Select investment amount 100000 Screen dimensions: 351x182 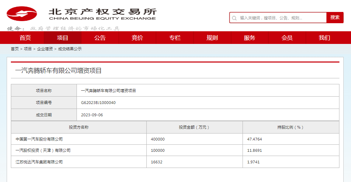point(158,150)
